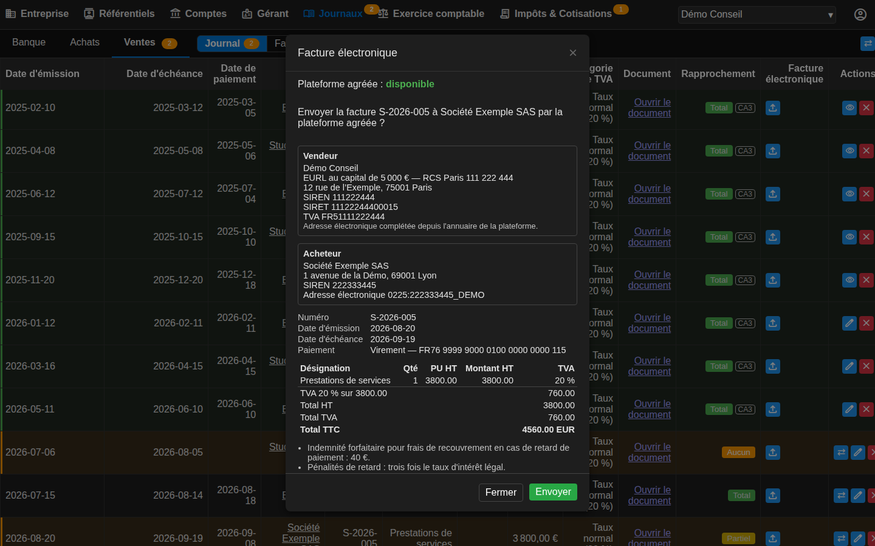Click the Partiel status badge in the 2026-08-20 row
Image resolution: width=875 pixels, height=546 pixels.
(x=738, y=539)
